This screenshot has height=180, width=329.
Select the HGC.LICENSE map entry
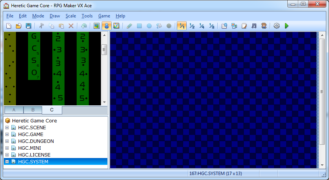[x=34, y=155]
